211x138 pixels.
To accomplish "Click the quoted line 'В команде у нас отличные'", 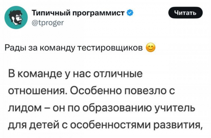I will click(75, 74).
